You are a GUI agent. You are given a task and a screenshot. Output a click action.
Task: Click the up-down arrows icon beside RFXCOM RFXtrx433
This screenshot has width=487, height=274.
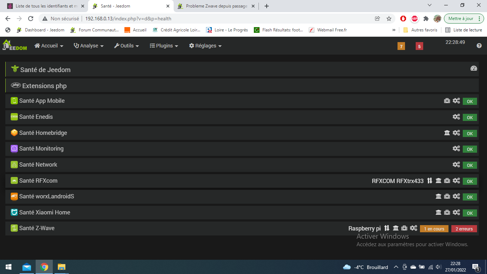point(430,181)
